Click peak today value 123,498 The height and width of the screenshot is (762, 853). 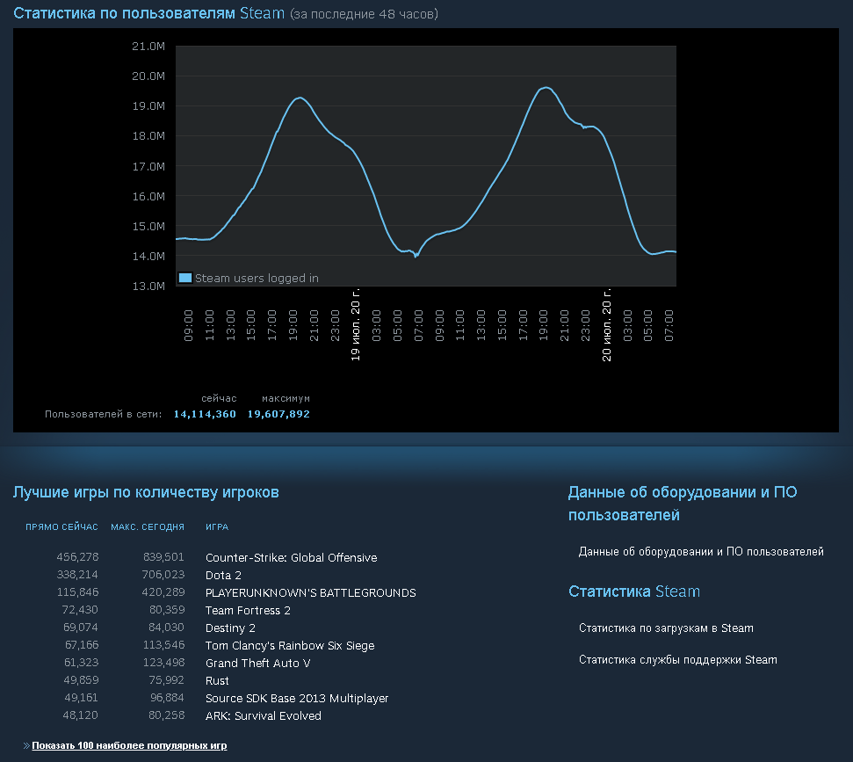click(x=163, y=663)
